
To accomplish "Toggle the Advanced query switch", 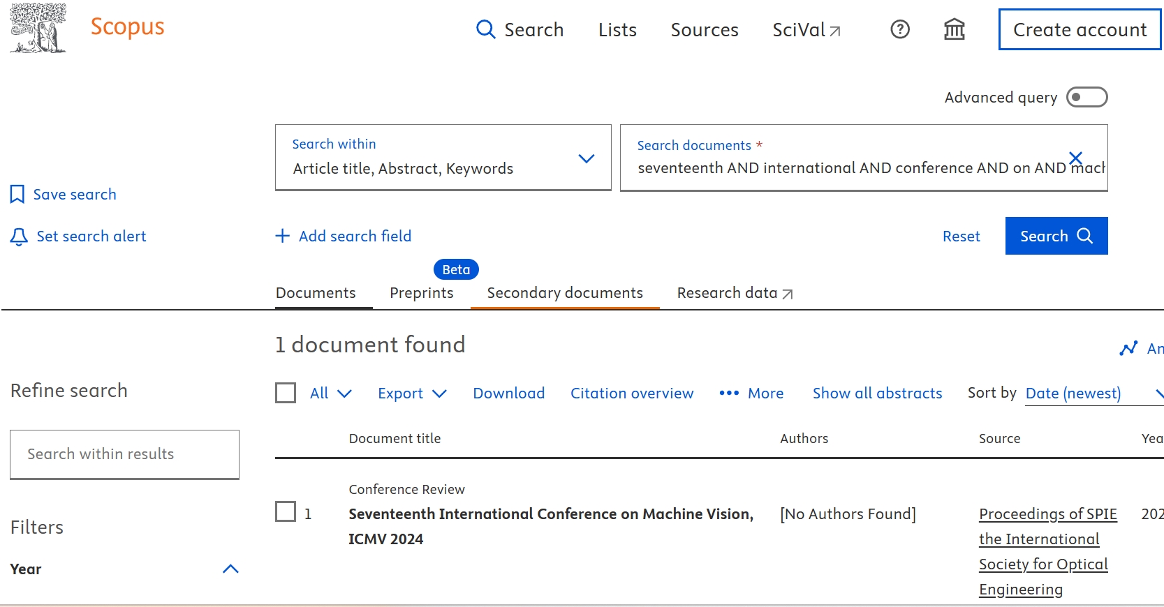I will click(x=1086, y=97).
